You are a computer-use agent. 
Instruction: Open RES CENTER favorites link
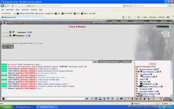pyautogui.click(x=67, y=13)
